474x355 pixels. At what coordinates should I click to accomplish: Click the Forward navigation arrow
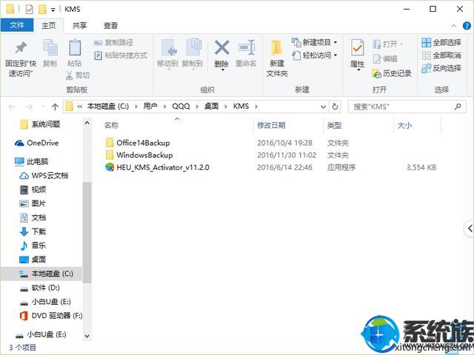click(29, 106)
